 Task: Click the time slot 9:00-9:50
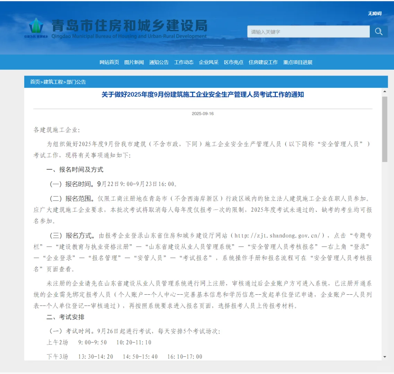tap(93, 342)
